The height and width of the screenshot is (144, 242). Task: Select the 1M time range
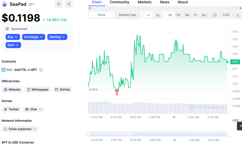187,15
